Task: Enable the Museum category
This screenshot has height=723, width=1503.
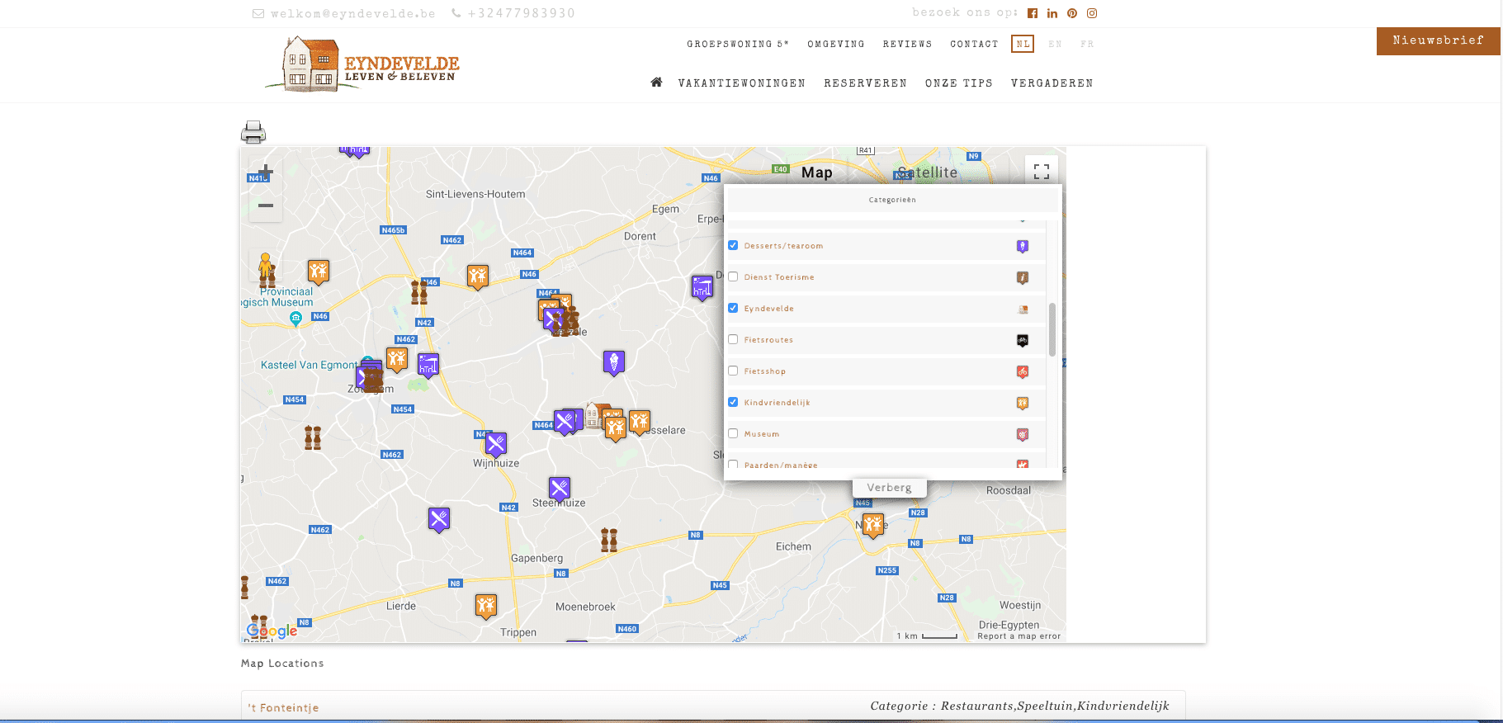Action: (x=733, y=433)
